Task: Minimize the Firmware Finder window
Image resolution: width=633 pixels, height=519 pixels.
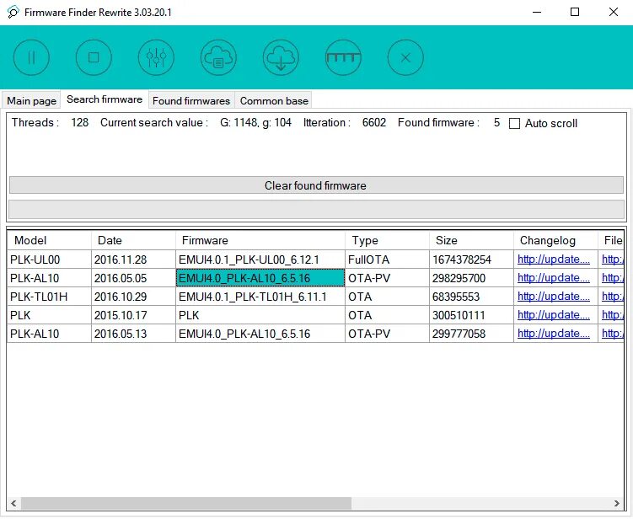Action: coord(537,12)
